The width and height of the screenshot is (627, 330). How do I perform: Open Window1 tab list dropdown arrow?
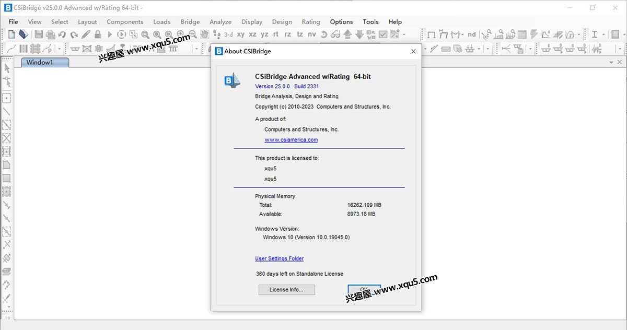[612, 62]
